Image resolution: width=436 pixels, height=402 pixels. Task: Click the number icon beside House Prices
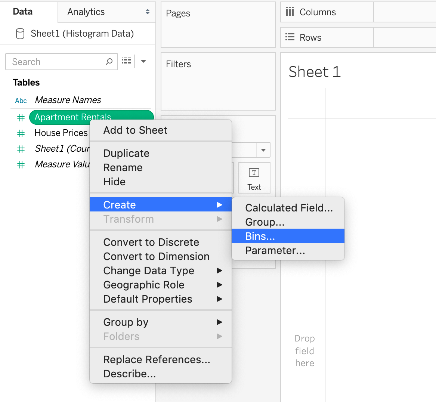point(21,133)
